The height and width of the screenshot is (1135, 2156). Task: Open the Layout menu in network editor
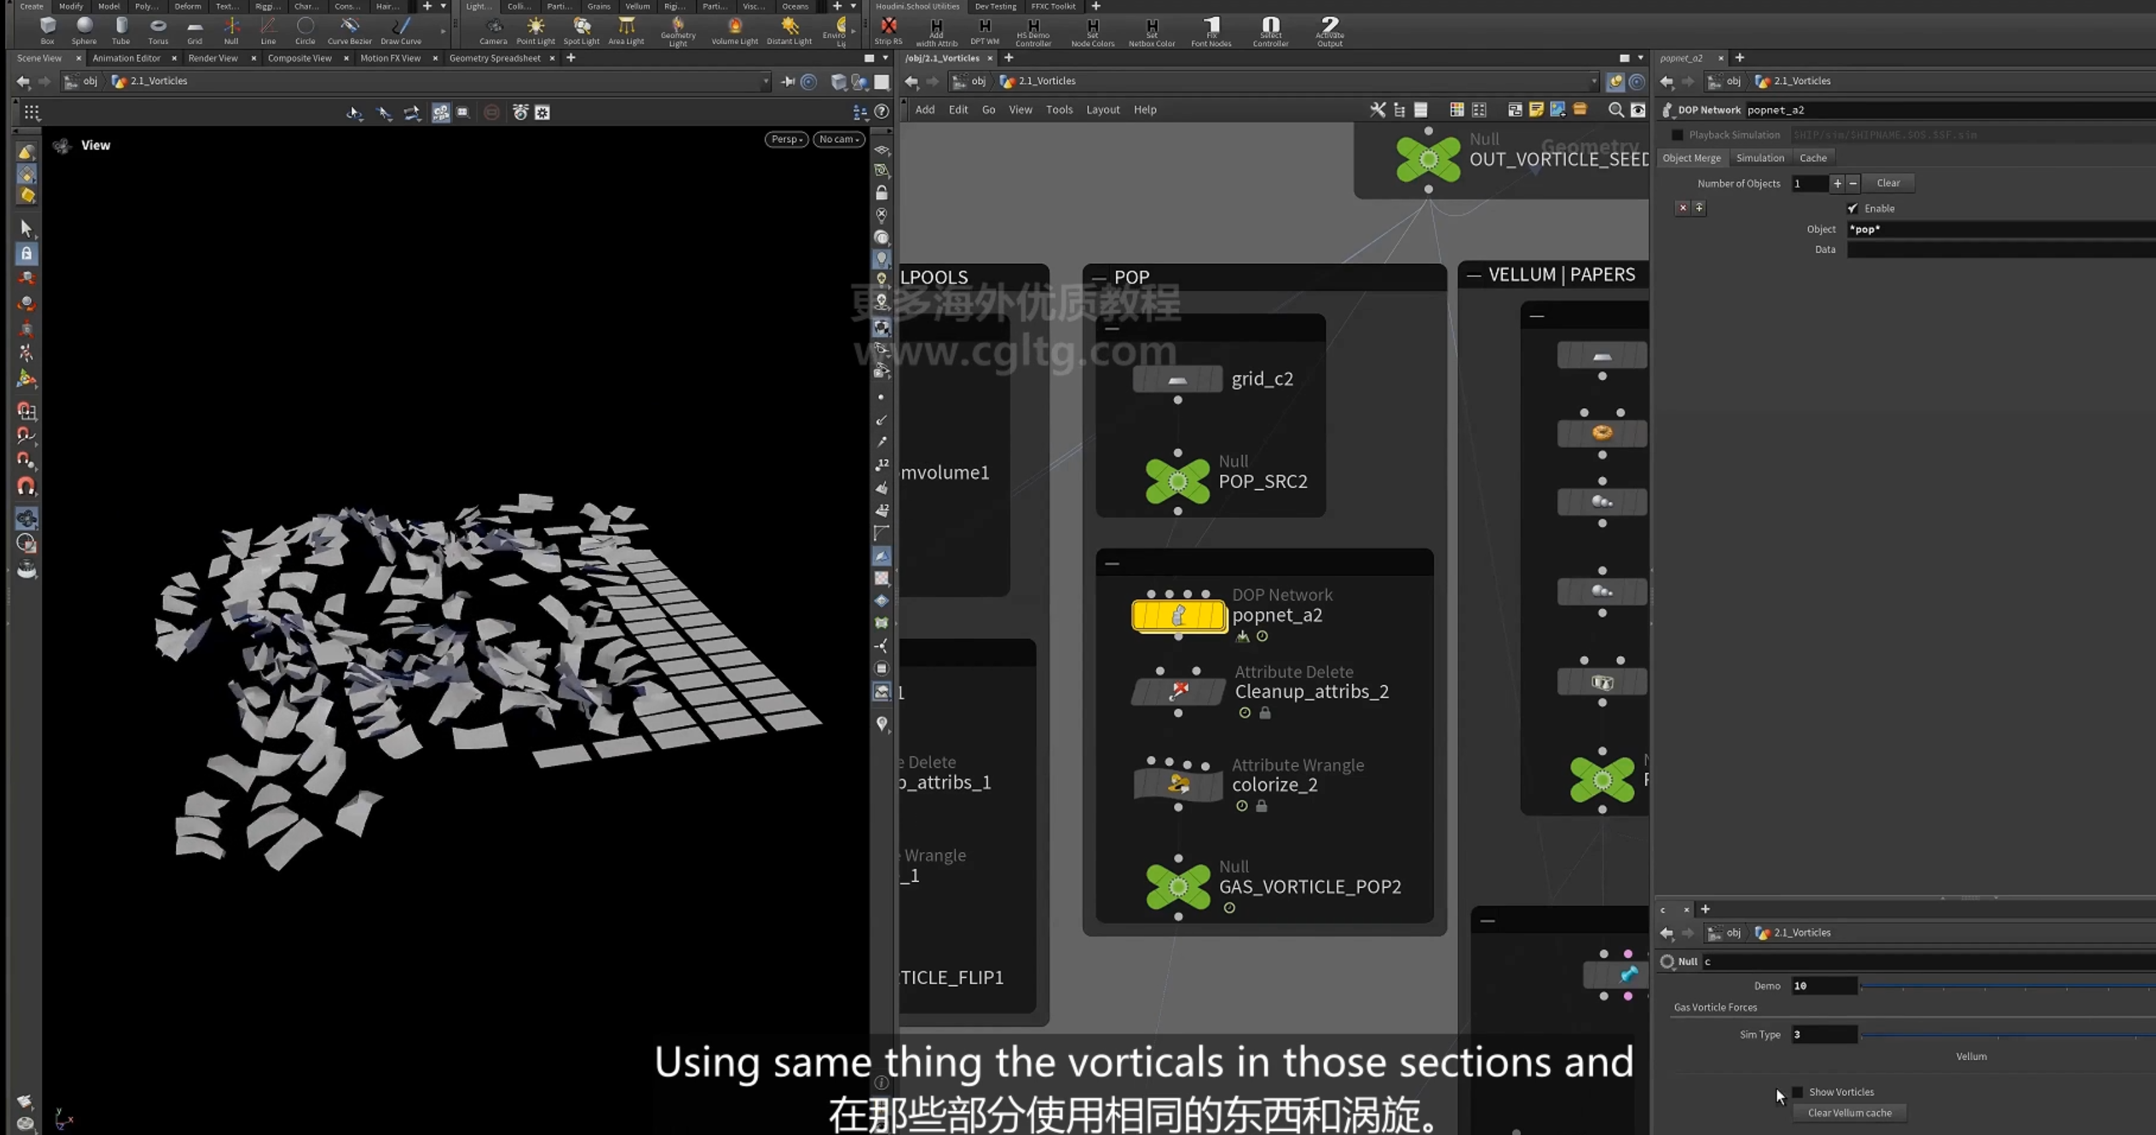(1102, 110)
